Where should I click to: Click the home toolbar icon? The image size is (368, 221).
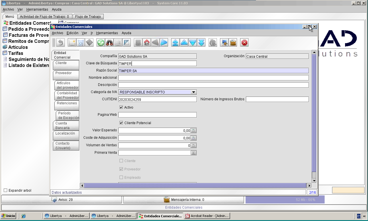[147, 43]
